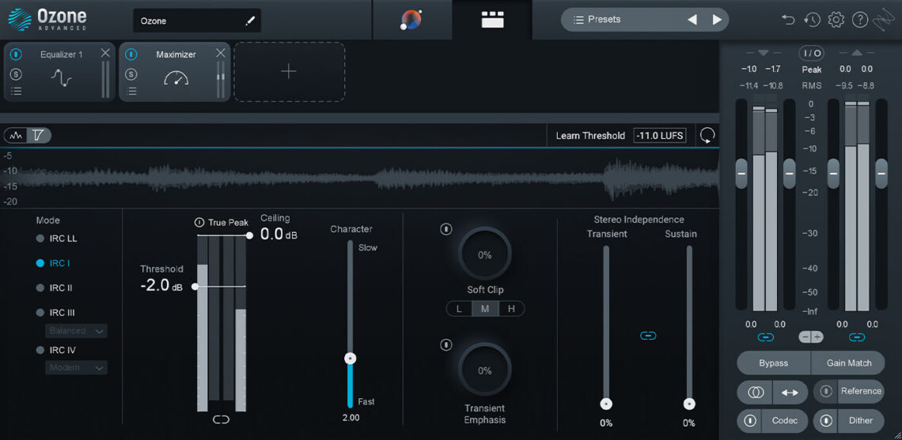Go to the next preset arrow
This screenshot has height=440, width=902.
pyautogui.click(x=717, y=20)
